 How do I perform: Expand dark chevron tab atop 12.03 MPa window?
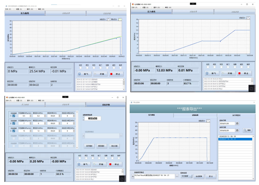pyautogui.click(x=193, y=4)
